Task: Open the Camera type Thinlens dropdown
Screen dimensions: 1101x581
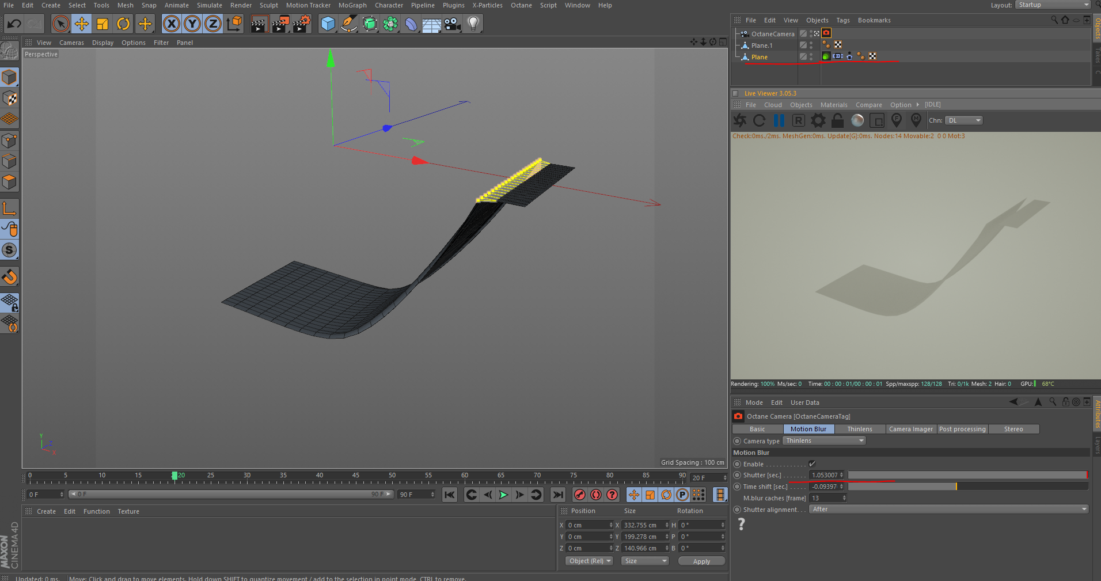Action: coord(824,441)
